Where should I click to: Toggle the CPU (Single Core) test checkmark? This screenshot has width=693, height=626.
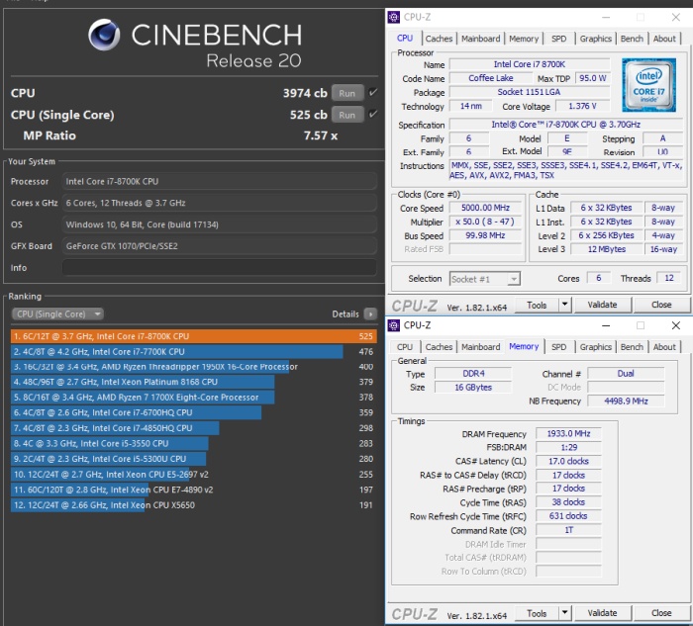pos(373,114)
